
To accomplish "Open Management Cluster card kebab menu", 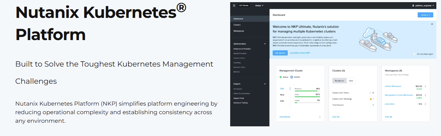I will point(320,117).
